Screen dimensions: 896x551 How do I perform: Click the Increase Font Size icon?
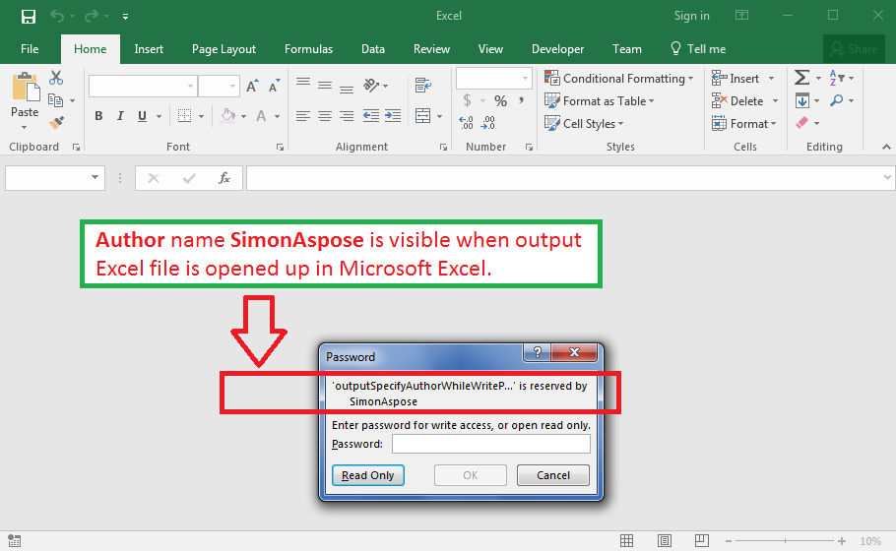(252, 87)
